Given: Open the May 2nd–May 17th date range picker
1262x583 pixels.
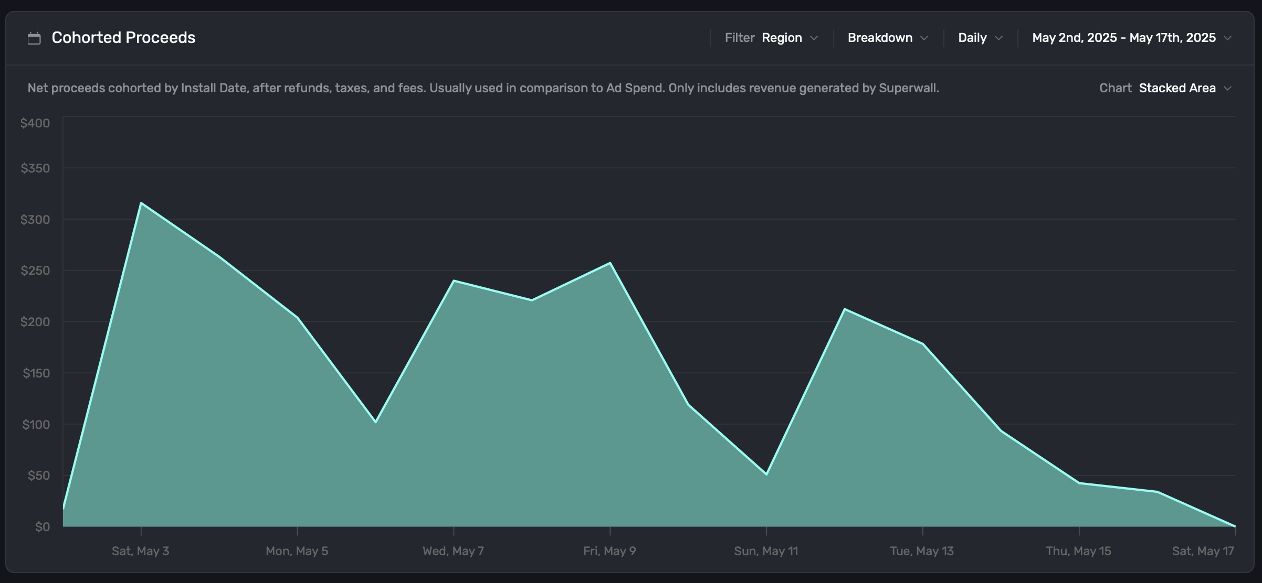Looking at the screenshot, I should pyautogui.click(x=1123, y=38).
